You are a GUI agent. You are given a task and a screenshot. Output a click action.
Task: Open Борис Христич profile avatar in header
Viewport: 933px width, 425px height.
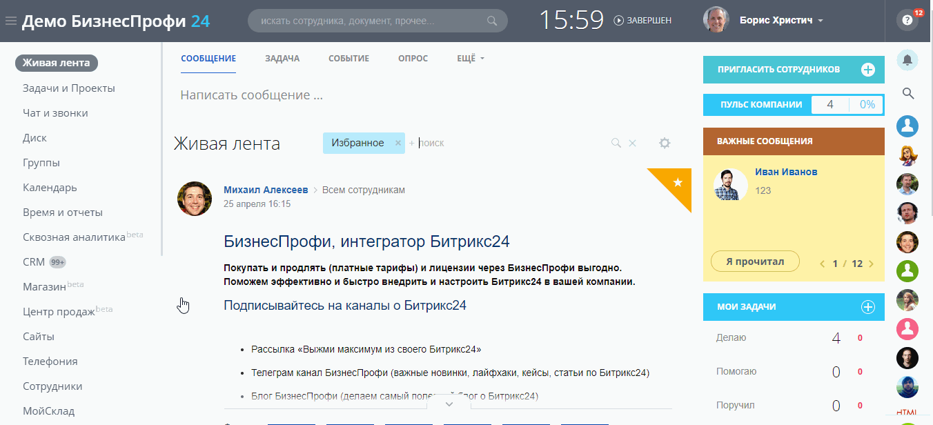716,20
